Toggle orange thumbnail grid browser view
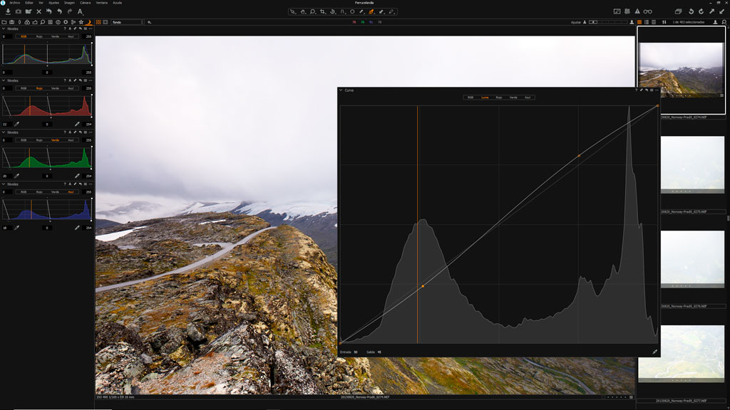Image resolution: width=730 pixels, height=410 pixels. point(639,22)
